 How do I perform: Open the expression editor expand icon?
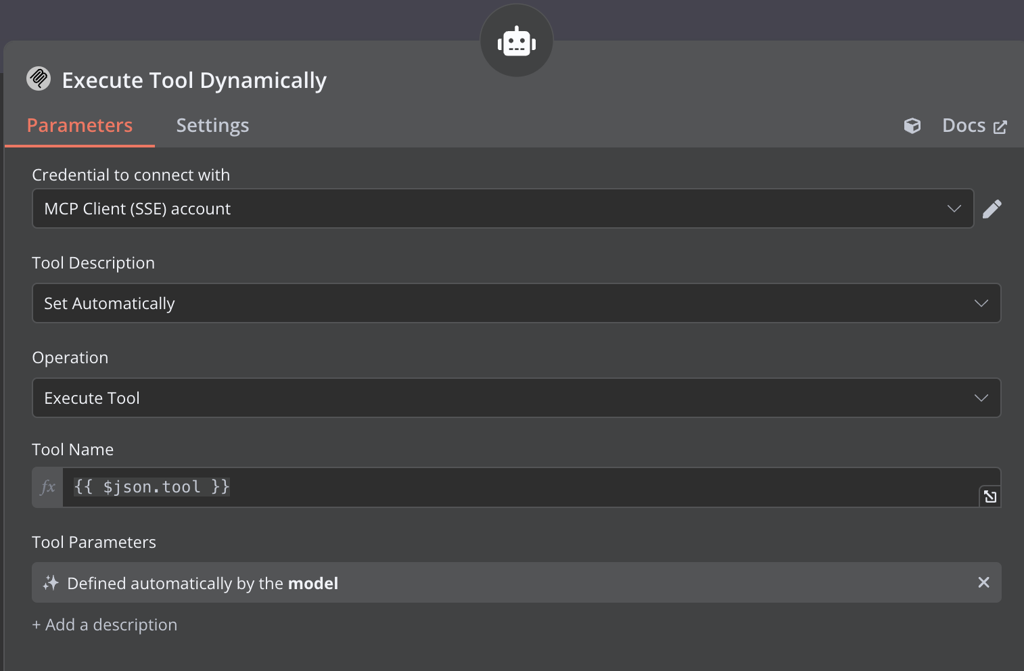990,496
